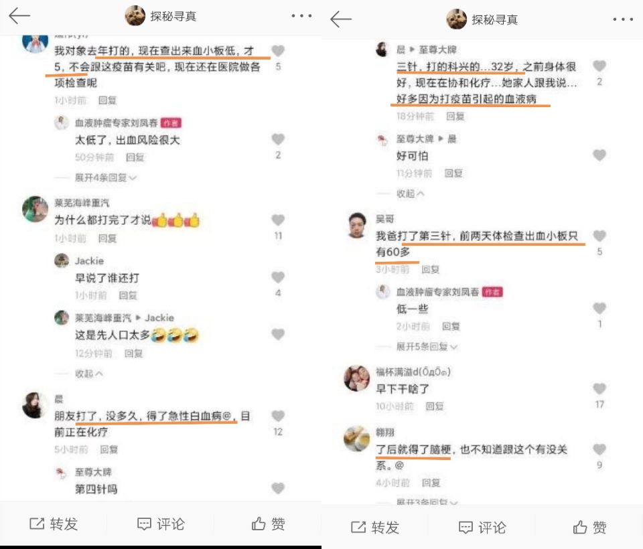Image resolution: width=643 pixels, height=549 pixels.
Task: Like post with right 赞 thumbs-up
Action: (x=589, y=528)
